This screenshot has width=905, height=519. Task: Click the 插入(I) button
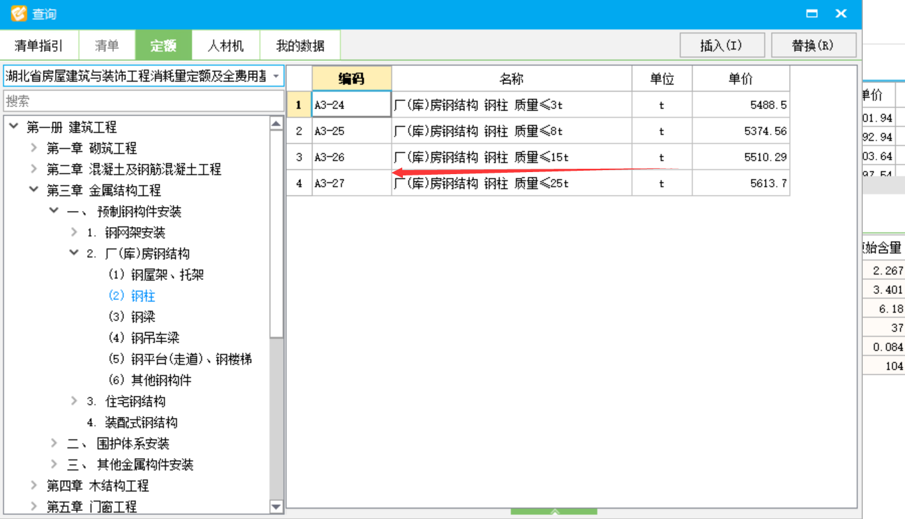point(722,46)
